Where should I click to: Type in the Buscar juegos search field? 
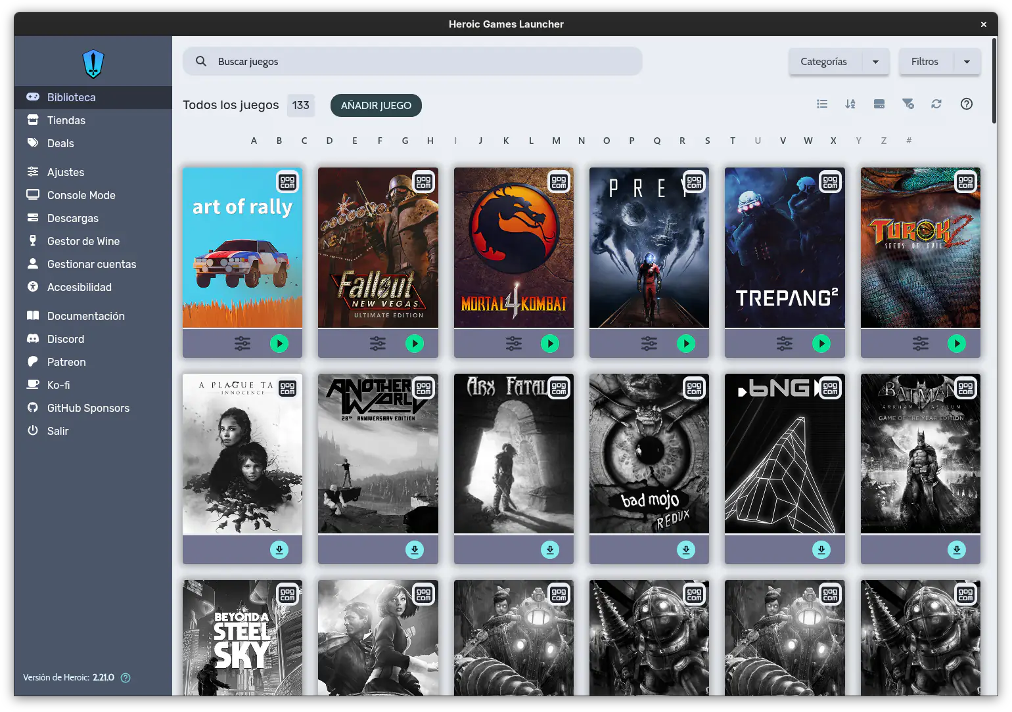click(x=412, y=61)
